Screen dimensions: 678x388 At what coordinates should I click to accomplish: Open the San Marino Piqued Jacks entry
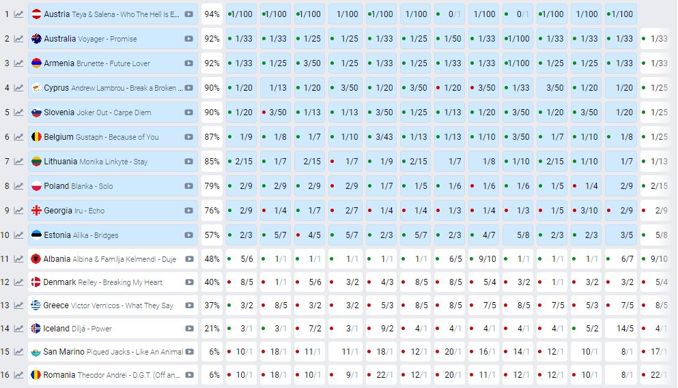(113, 352)
